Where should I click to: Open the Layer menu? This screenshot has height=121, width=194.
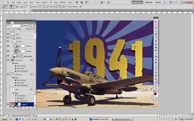(25, 2)
